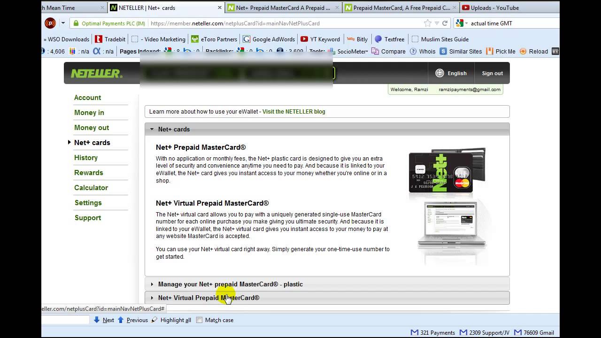
Task: Open Calculator in the sidebar
Action: point(91,188)
